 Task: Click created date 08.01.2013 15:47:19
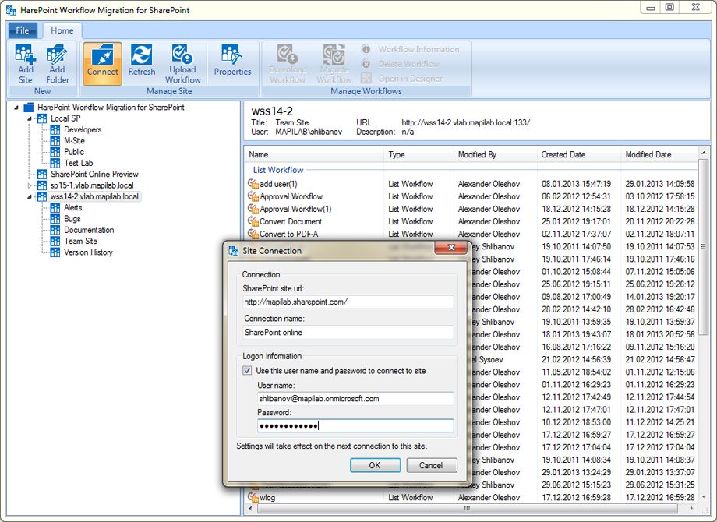pos(576,184)
